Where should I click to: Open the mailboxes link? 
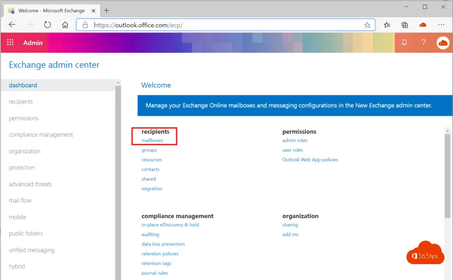152,140
